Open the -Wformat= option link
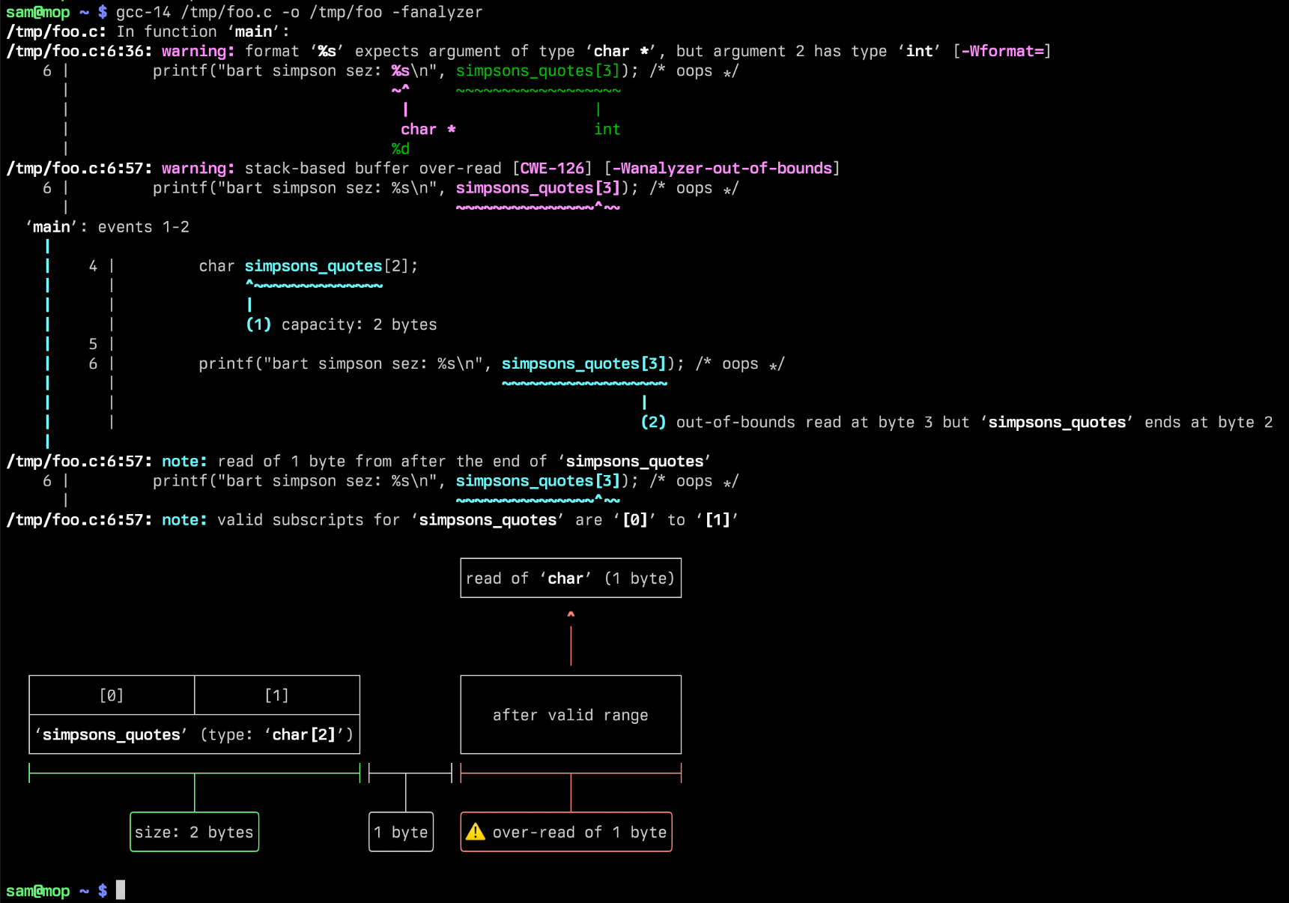Screen dimensions: 1289x903 coord(1002,51)
